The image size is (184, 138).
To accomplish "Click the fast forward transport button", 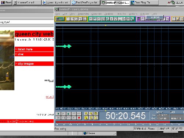I will (68, 118).
